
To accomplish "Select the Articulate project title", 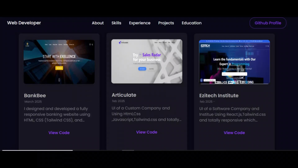I will [x=124, y=95].
